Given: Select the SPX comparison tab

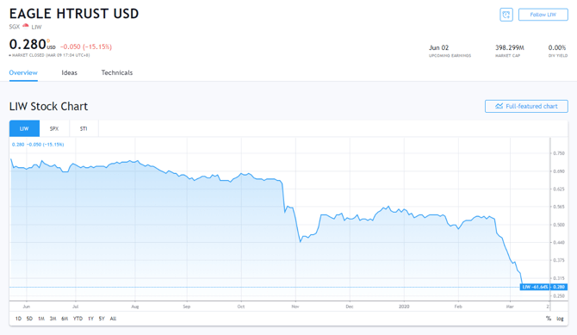Looking at the screenshot, I should point(54,128).
